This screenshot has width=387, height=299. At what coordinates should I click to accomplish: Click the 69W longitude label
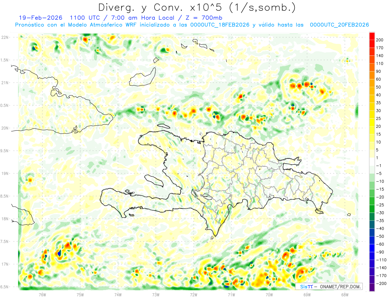tap(307, 294)
